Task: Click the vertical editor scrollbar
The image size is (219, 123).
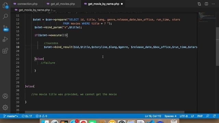Action: pyautogui.click(x=218, y=46)
